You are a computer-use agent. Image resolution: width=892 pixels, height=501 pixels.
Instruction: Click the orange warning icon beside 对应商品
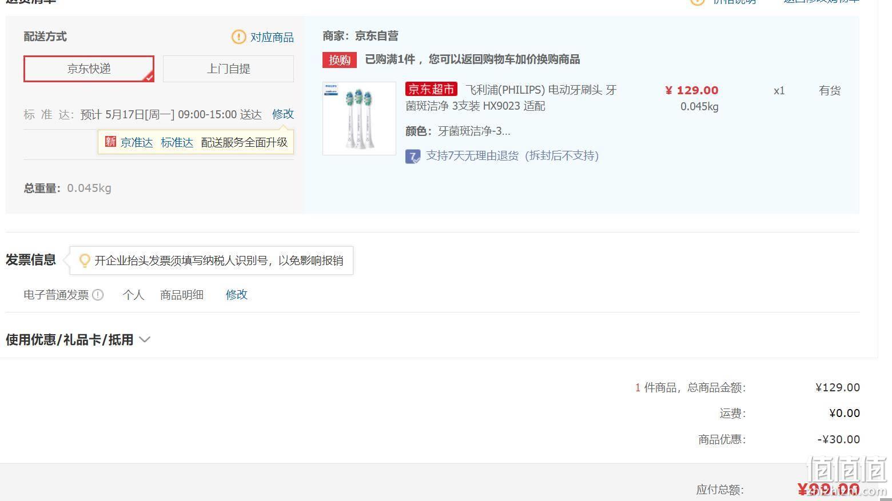pos(238,37)
